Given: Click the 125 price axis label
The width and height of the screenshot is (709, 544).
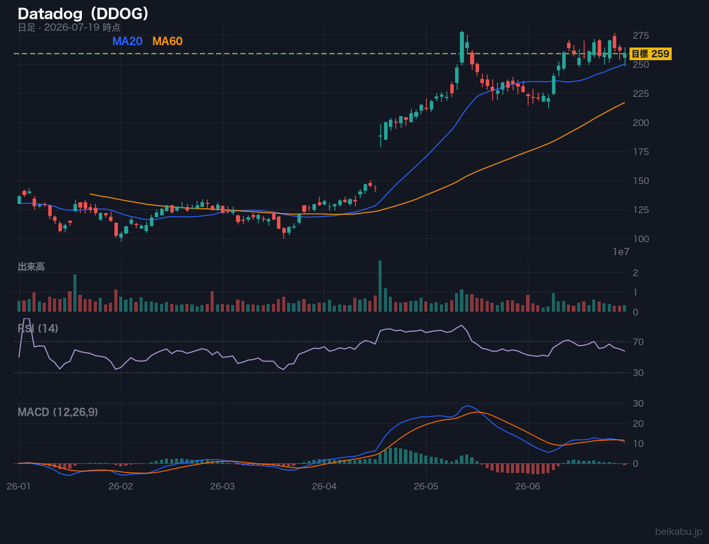Looking at the screenshot, I should (x=641, y=210).
